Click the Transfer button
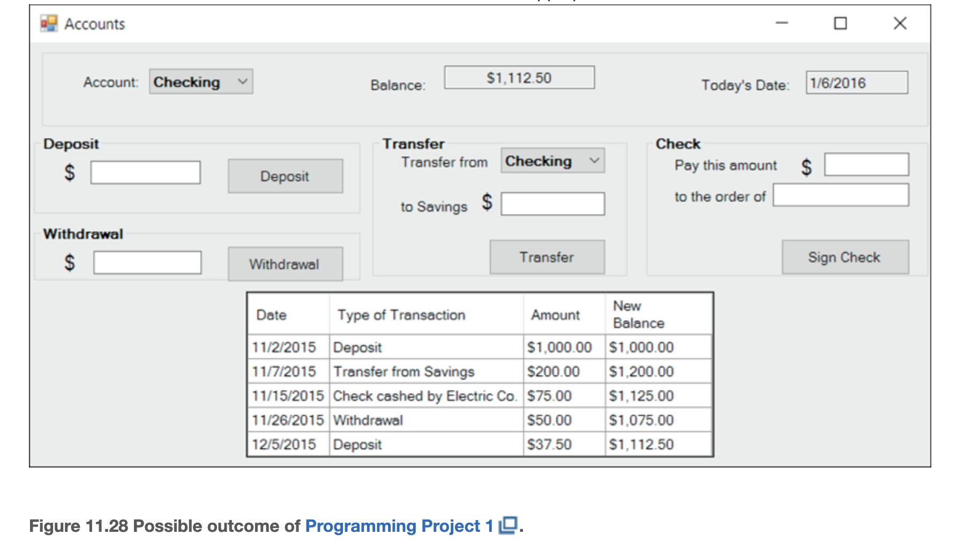This screenshot has height=549, width=971. pos(546,257)
